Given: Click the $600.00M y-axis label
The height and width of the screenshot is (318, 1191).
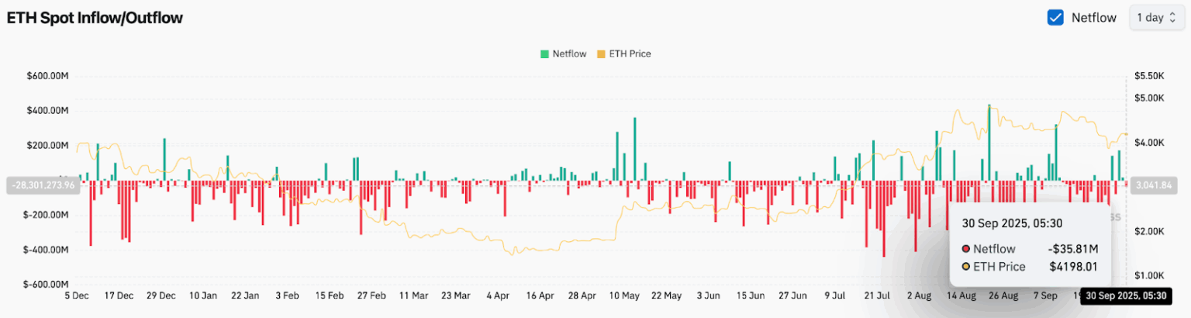Looking at the screenshot, I should (48, 76).
